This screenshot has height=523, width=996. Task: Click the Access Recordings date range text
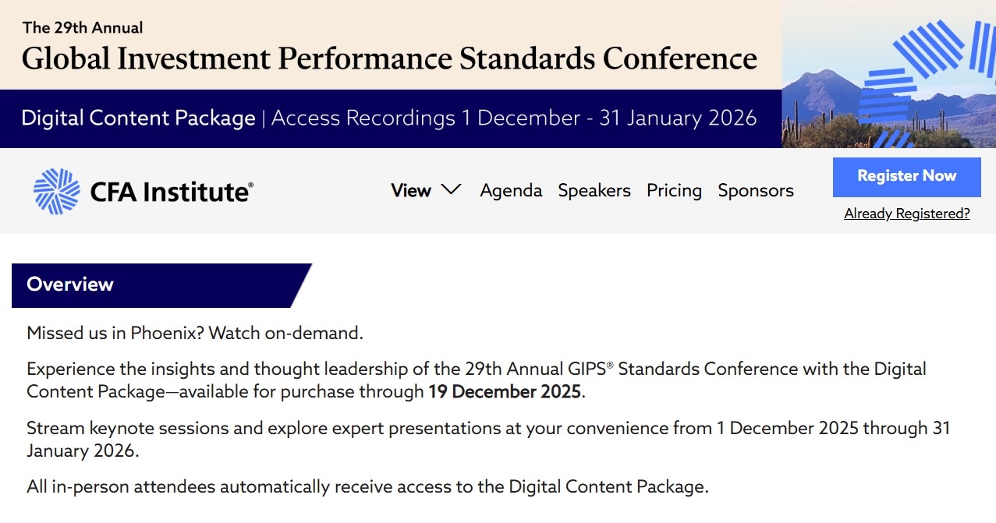[513, 118]
